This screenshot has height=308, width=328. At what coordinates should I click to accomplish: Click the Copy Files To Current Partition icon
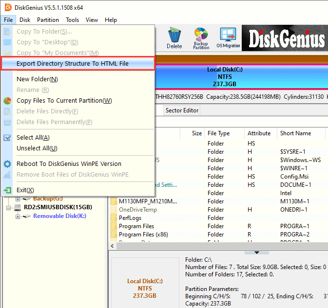(x=7, y=101)
